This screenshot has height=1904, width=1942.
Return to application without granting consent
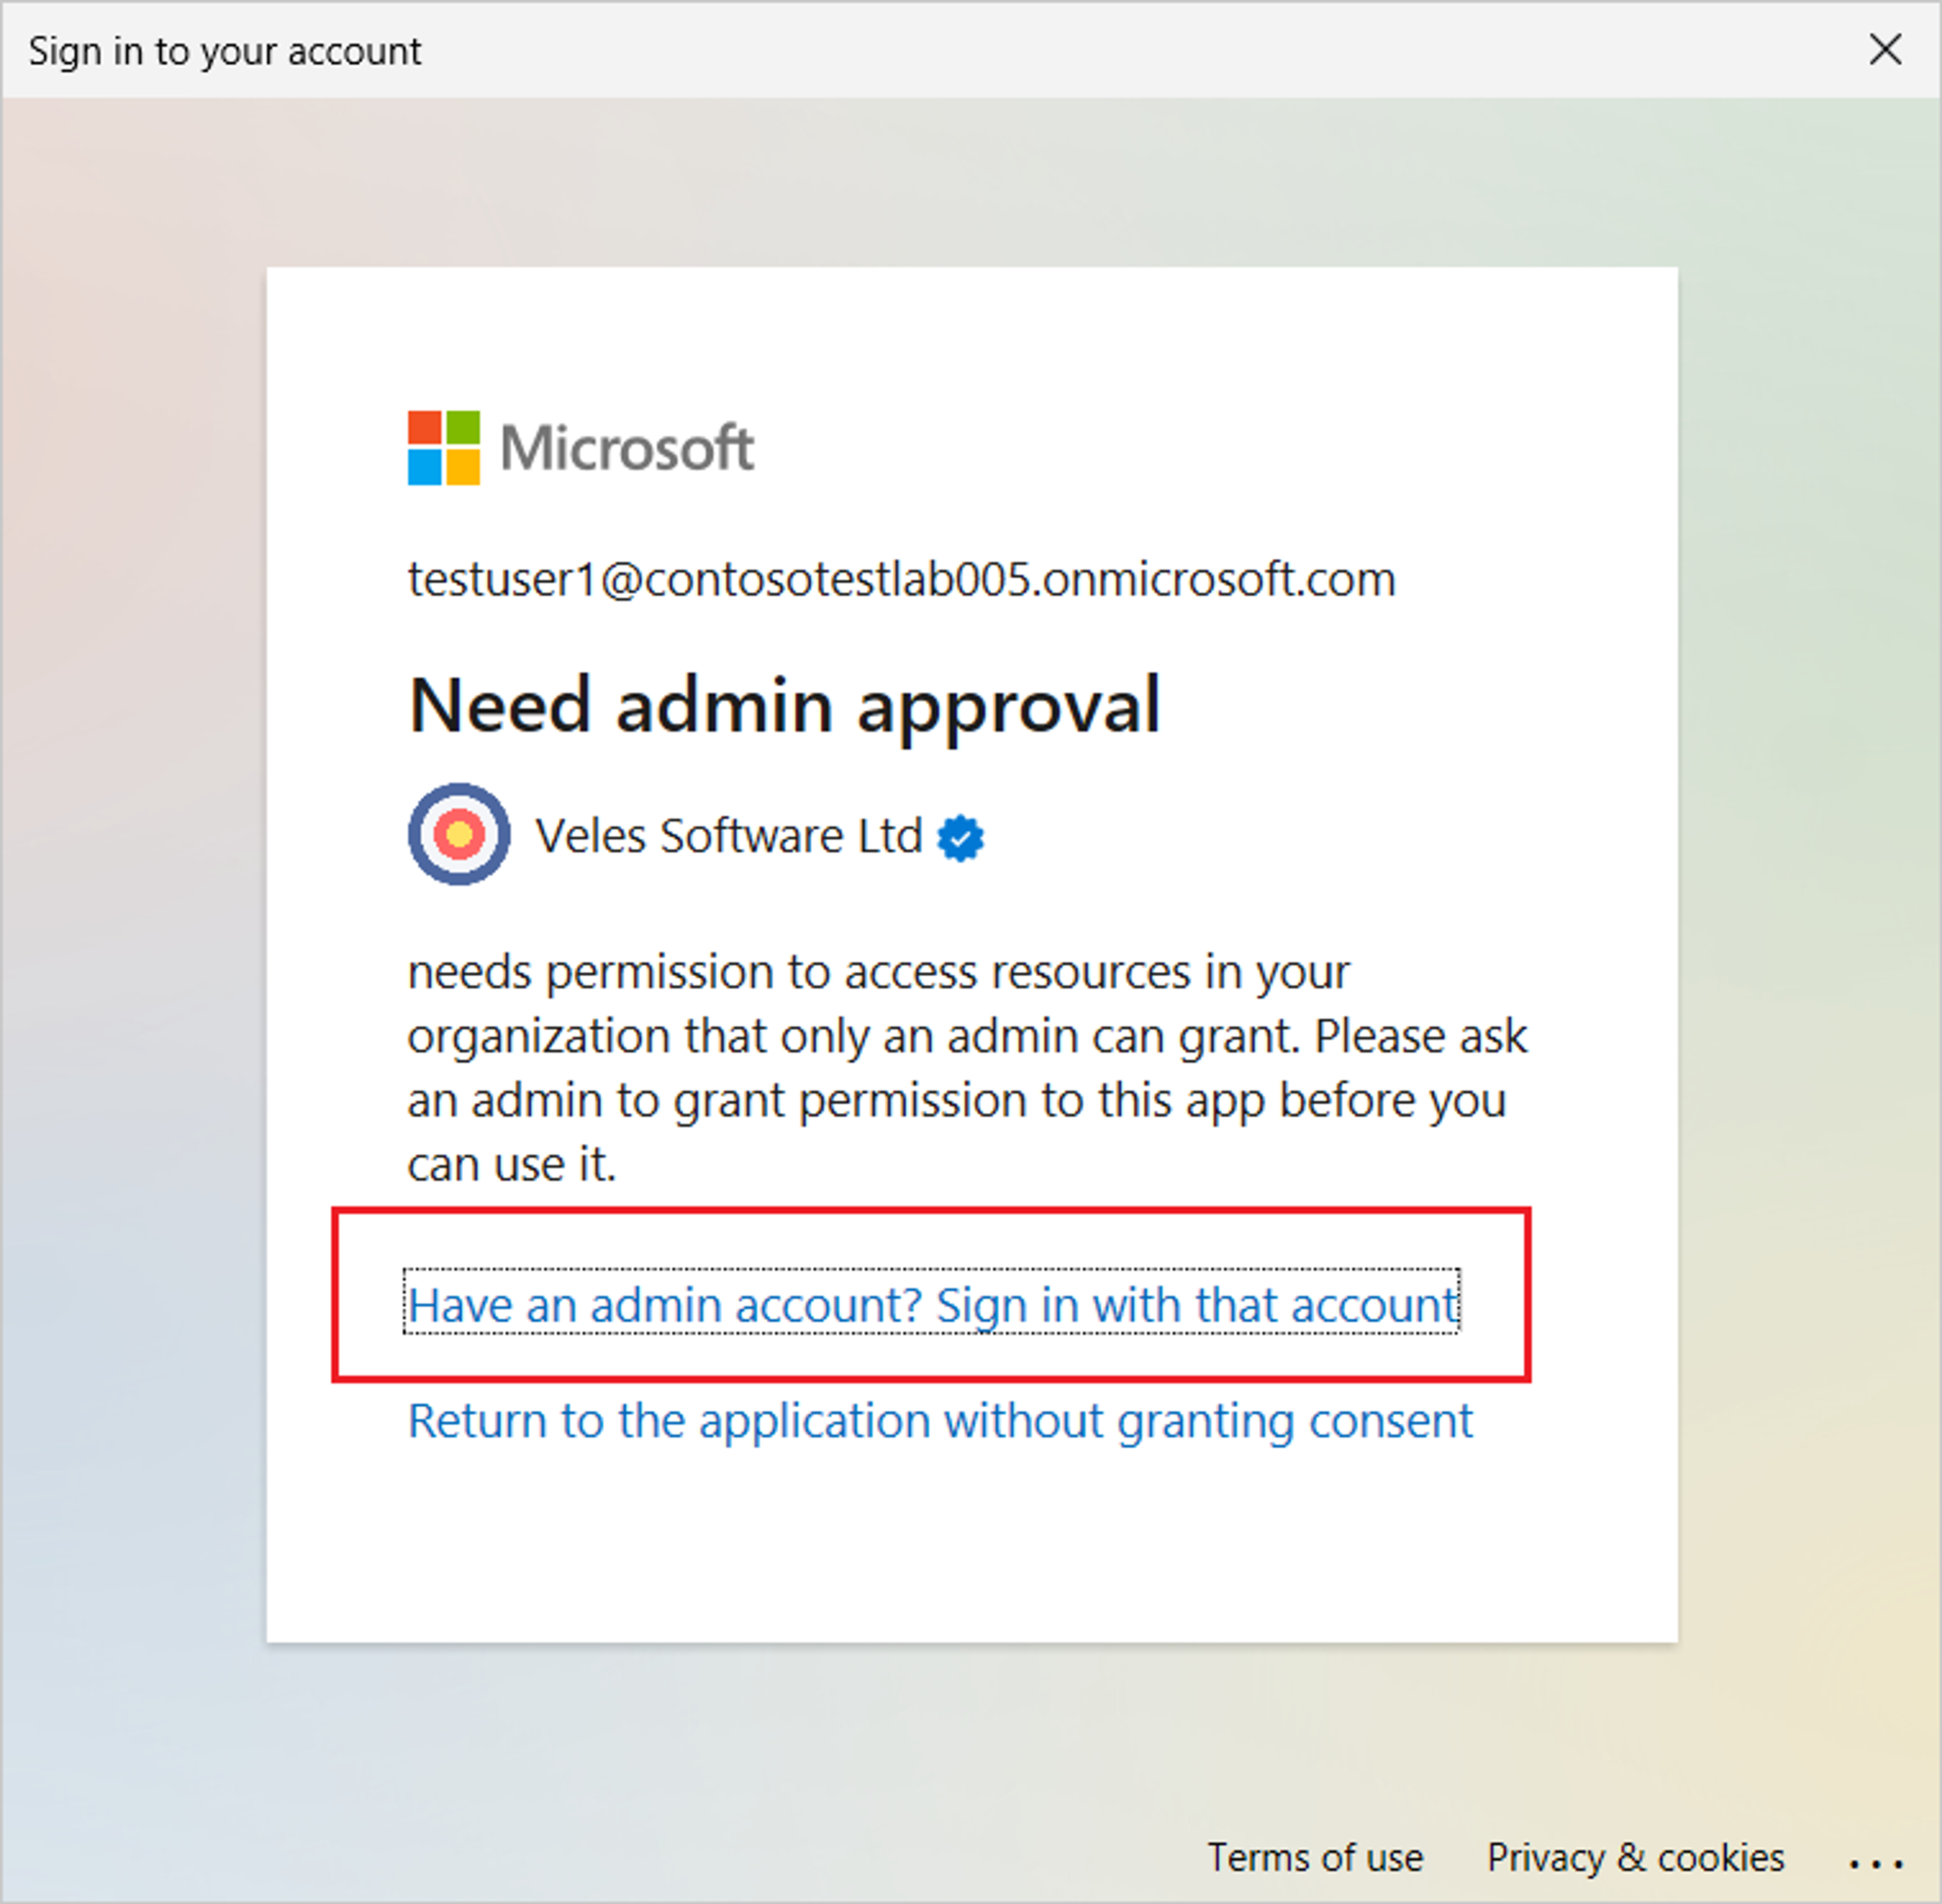point(940,1421)
